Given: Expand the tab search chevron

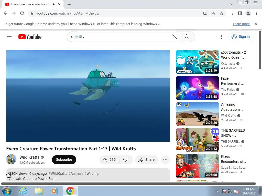Looking at the screenshot, I should [231, 4].
